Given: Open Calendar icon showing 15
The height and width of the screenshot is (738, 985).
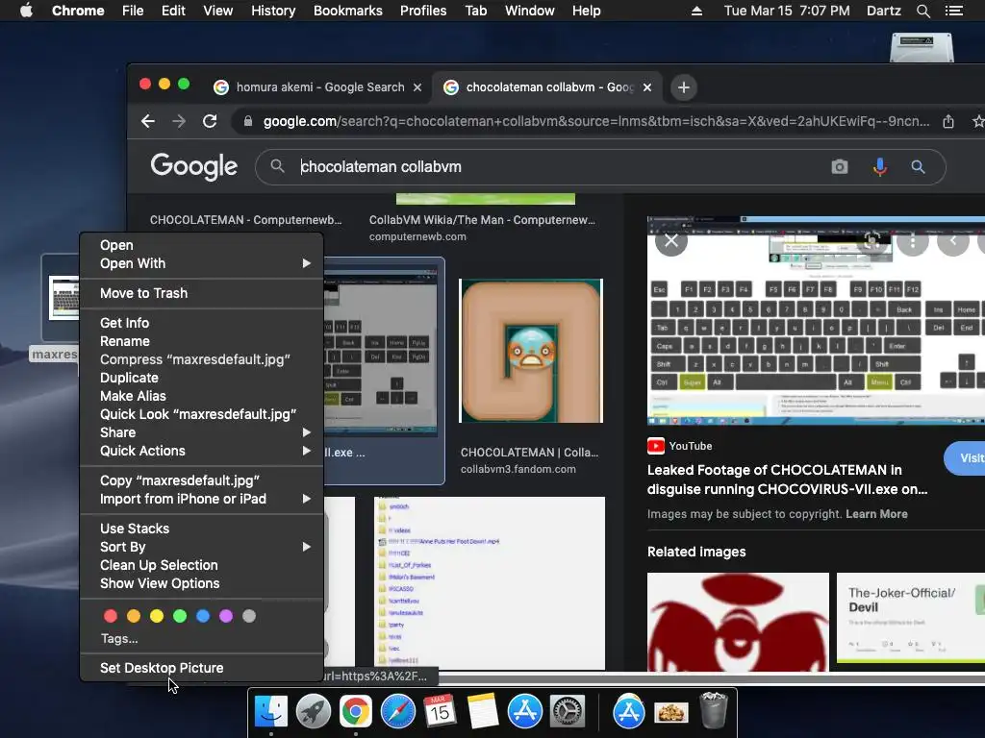Looking at the screenshot, I should point(440,712).
